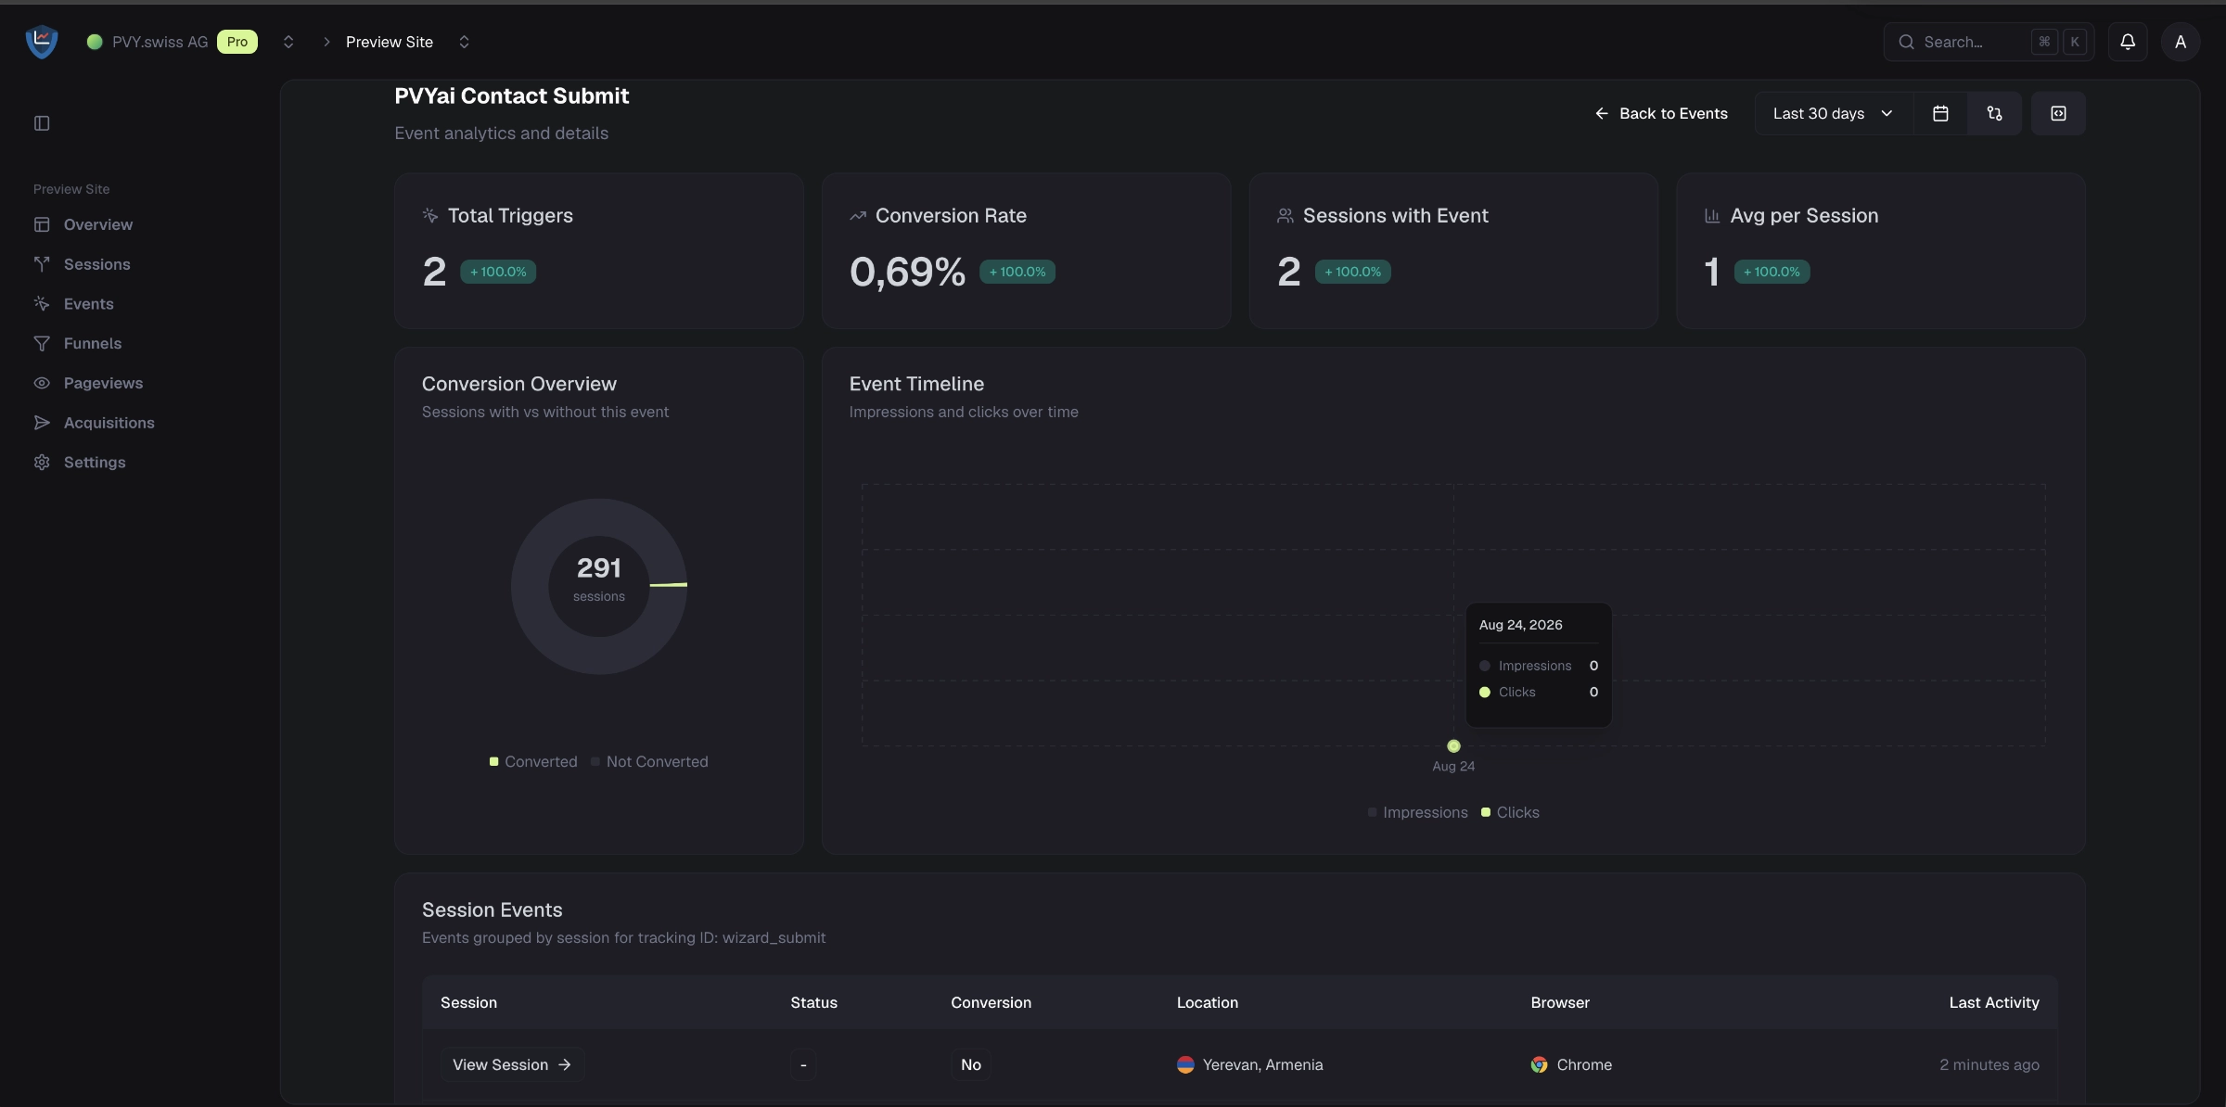Open Events in the sidebar
The image size is (2226, 1107).
click(x=89, y=304)
